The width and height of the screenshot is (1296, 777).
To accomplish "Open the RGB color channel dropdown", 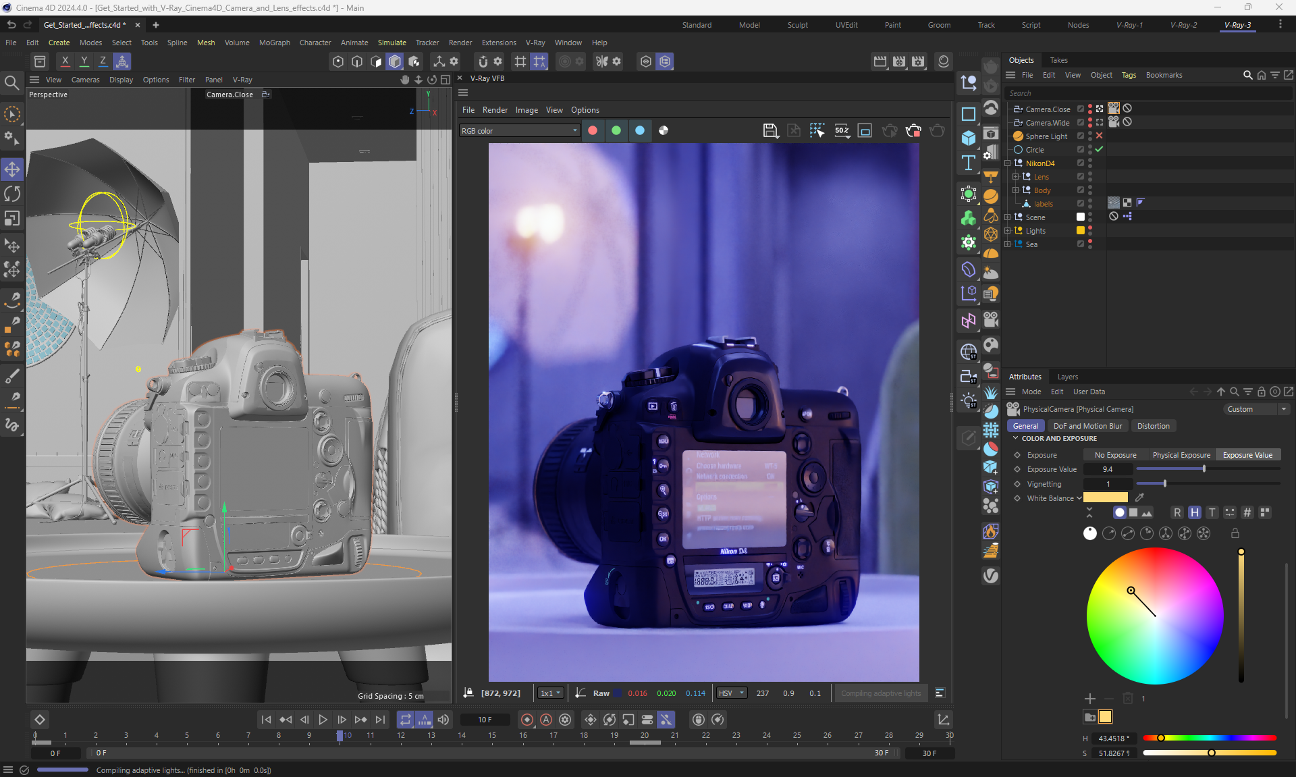I will coord(518,130).
